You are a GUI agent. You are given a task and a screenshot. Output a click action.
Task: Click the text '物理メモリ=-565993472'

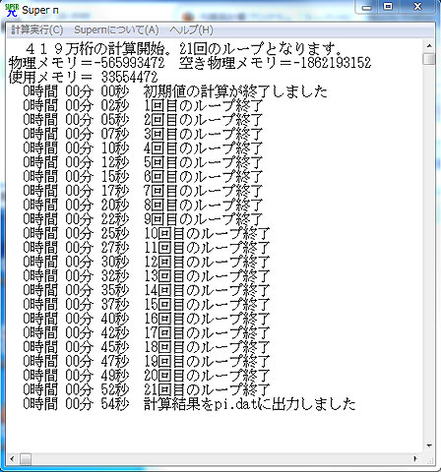(87, 63)
